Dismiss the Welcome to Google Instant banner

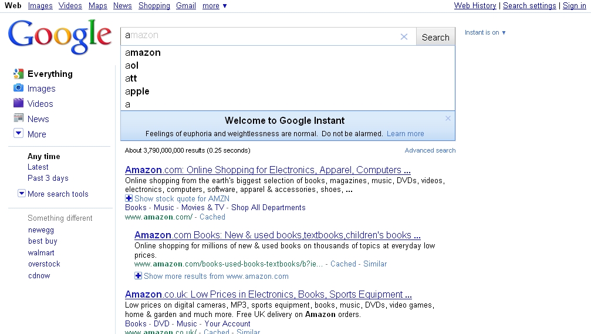[448, 119]
